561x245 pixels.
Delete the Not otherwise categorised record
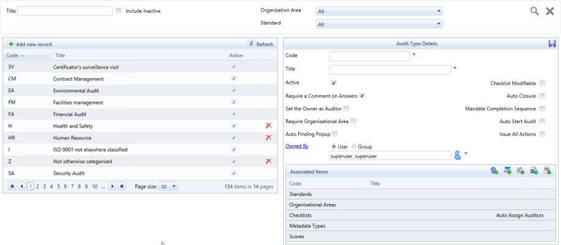tap(268, 161)
